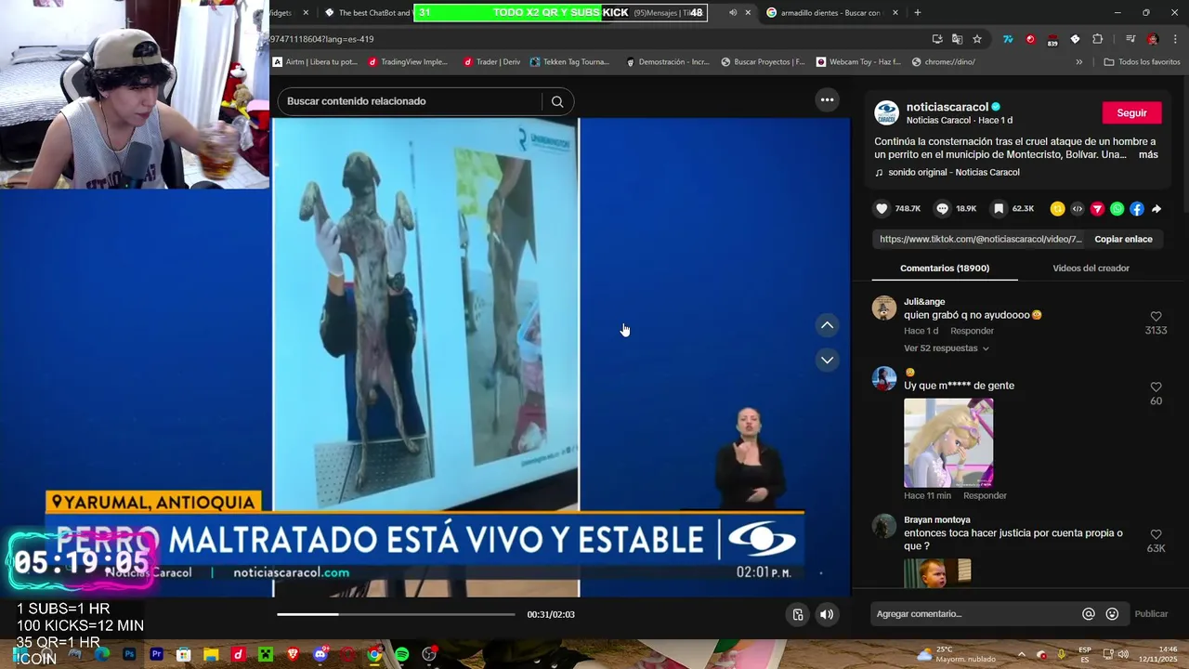Open Photoshop from the taskbar
This screenshot has height=669, width=1189.
tap(129, 654)
